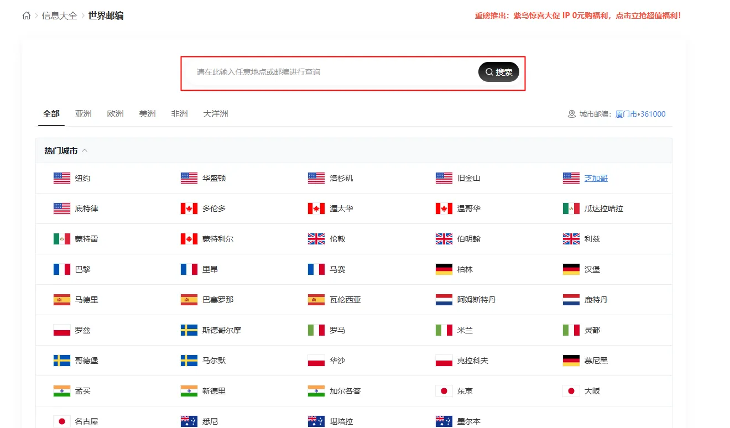Screen dimensions: 730x428
Task: Click the Swedish flag next to 斯德哥尔摩
Action: click(189, 330)
